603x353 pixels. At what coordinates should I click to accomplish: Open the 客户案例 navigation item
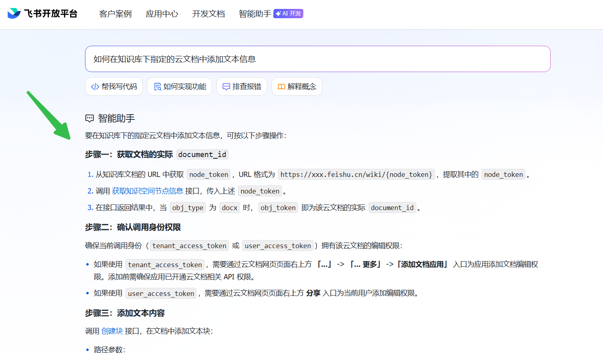tap(115, 14)
